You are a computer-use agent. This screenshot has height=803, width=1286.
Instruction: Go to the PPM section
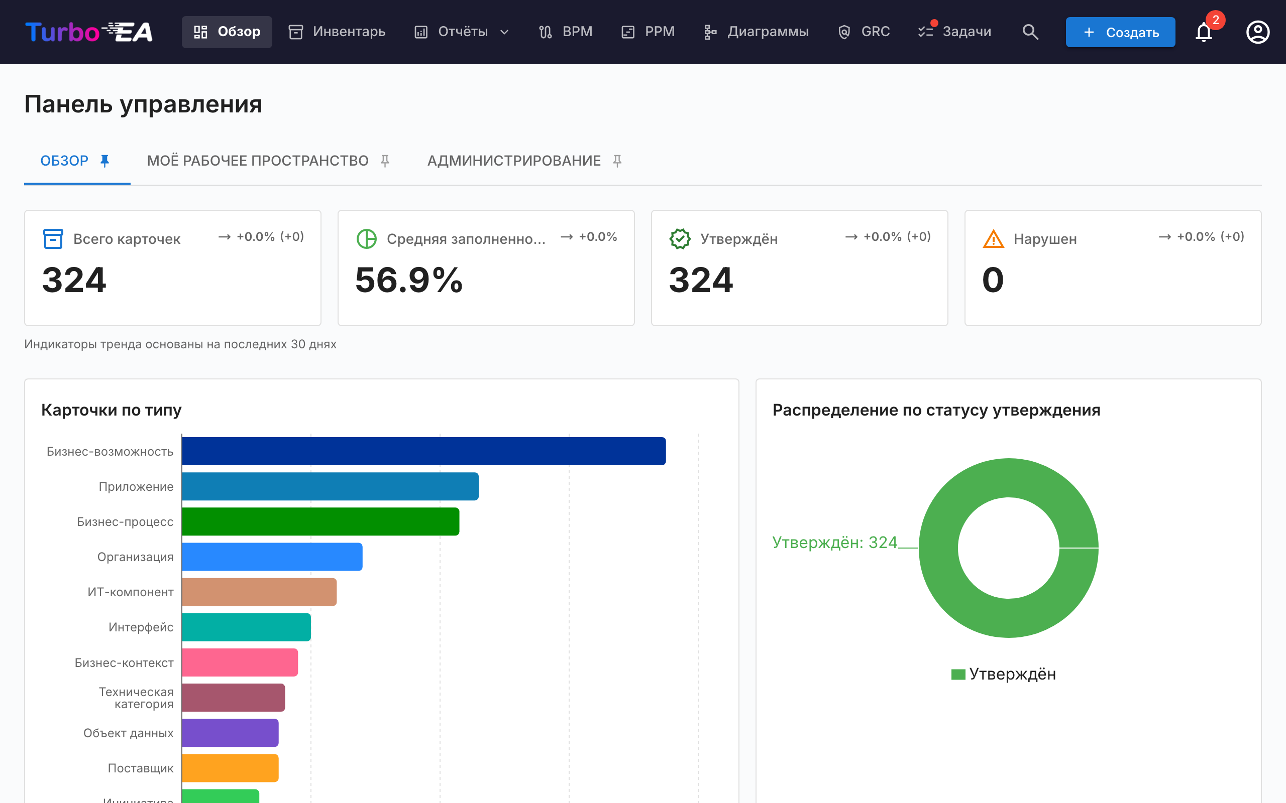(x=648, y=32)
